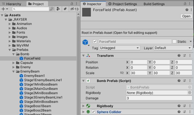Collapse the EnemyBeam folder

tap(14, 71)
